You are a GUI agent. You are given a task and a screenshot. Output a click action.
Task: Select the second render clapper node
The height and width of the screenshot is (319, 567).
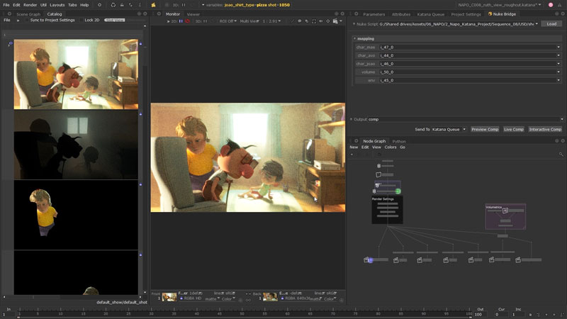(x=400, y=260)
